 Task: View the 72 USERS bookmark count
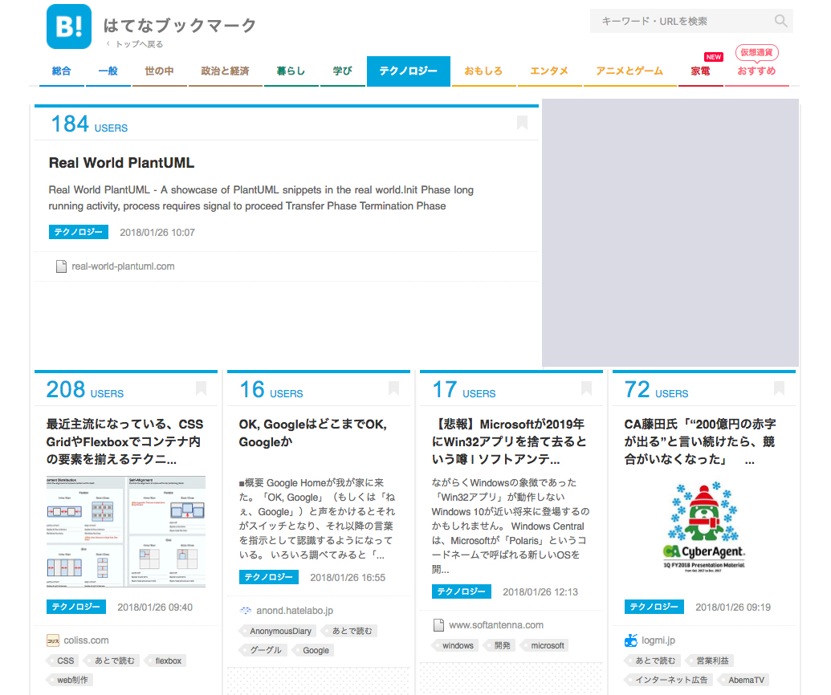[x=657, y=389]
